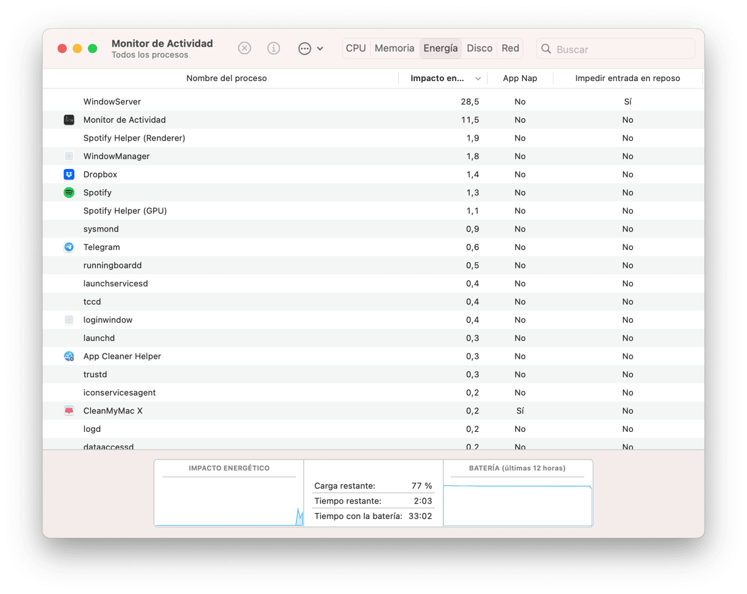Switch to the CPU tab
The height and width of the screenshot is (594, 747).
pyautogui.click(x=356, y=49)
